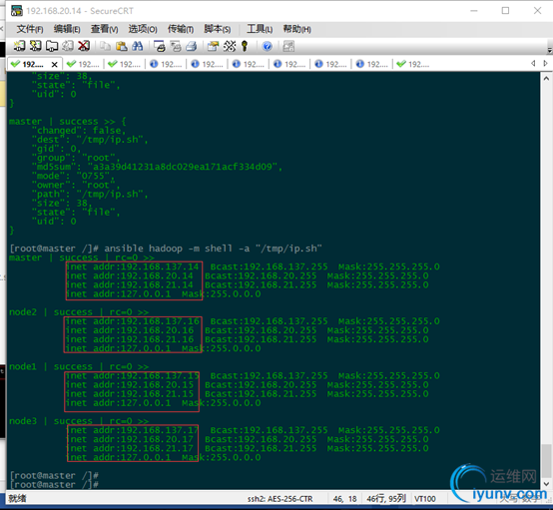This screenshot has height=510, width=553.
Task: Click the vertical scrollbar thumb
Action: pos(546,460)
